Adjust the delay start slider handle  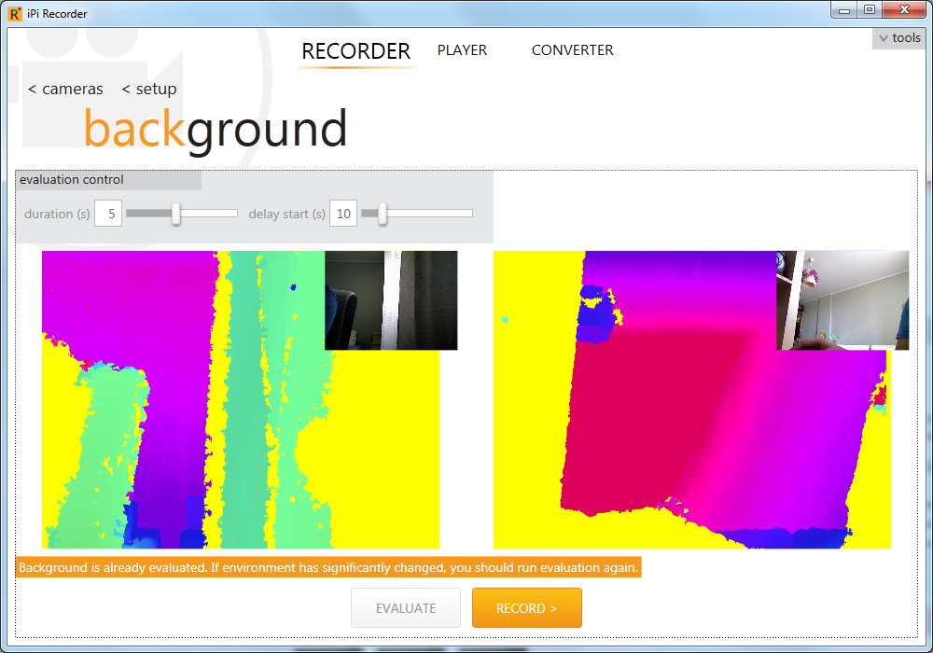coord(383,214)
